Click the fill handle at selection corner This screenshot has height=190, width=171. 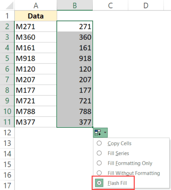[92, 127]
